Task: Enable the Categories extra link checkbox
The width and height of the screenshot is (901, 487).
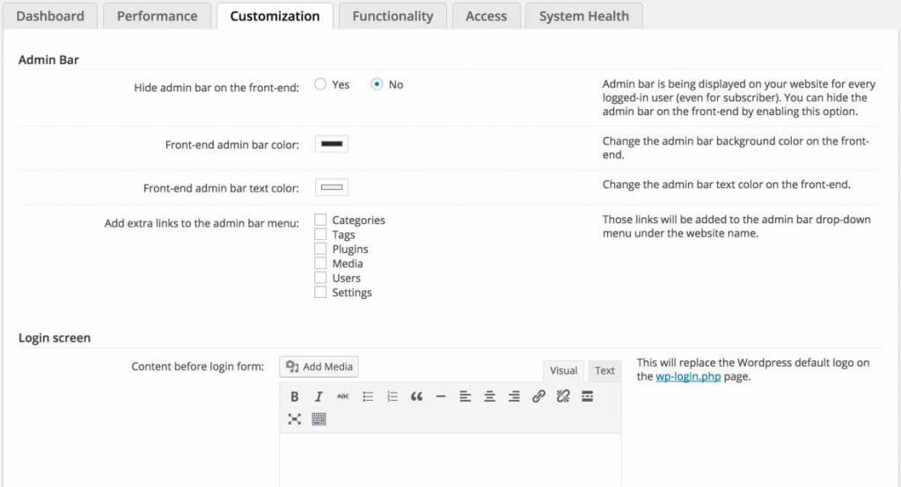Action: coord(320,221)
